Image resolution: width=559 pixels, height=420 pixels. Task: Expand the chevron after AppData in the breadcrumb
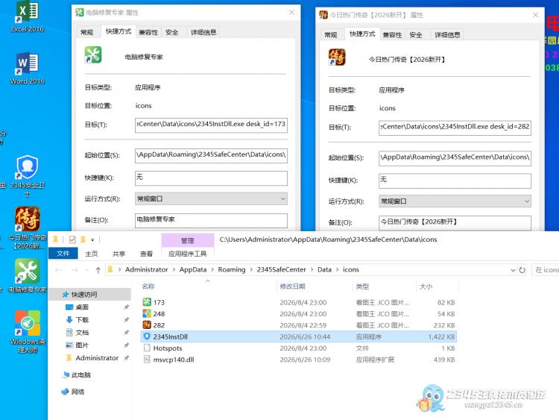point(212,270)
